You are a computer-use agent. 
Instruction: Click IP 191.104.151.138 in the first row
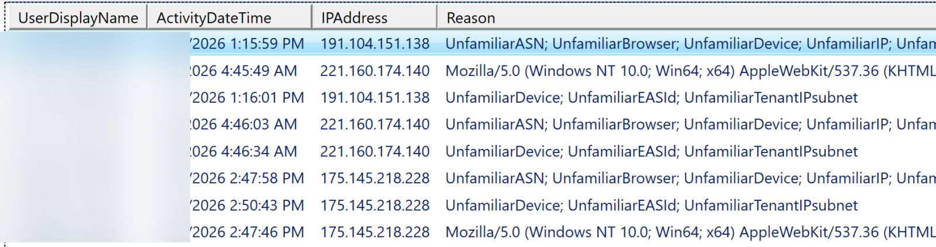tap(375, 44)
